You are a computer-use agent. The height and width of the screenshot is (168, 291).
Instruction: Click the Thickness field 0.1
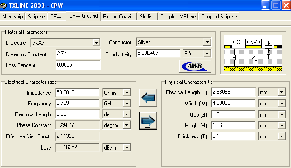[x=233, y=136]
